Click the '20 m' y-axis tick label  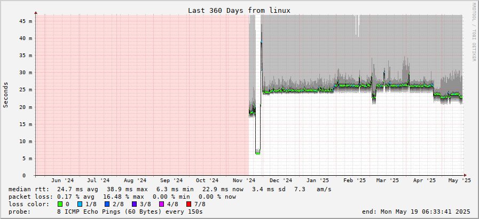point(26,107)
